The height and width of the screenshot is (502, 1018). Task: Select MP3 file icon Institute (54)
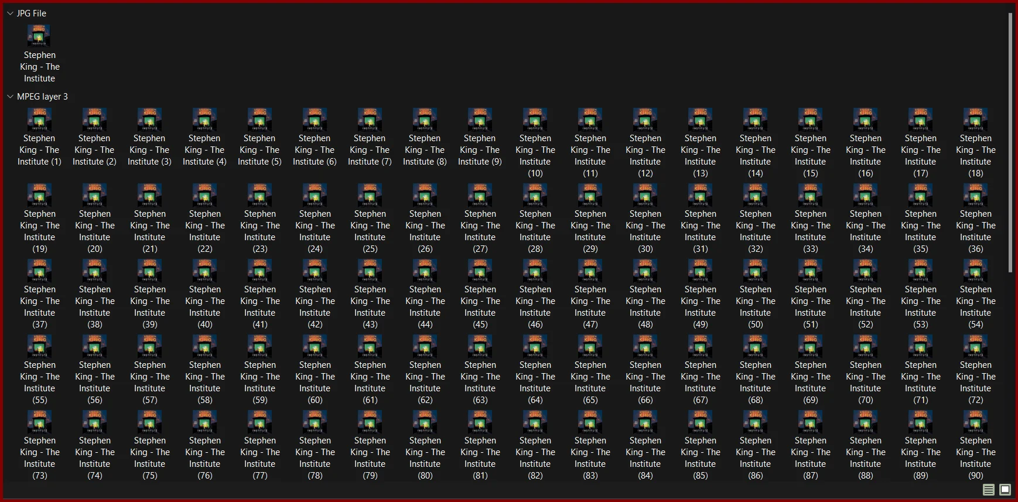tap(975, 270)
